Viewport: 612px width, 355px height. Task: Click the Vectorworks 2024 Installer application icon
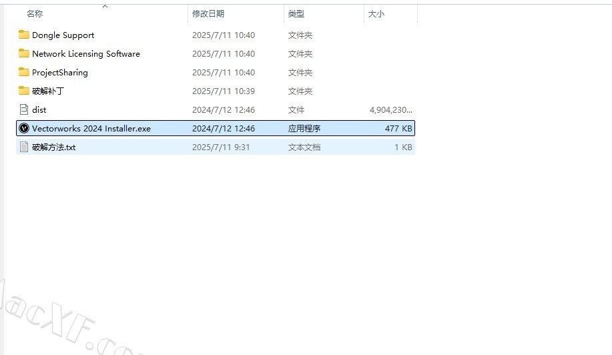24,128
